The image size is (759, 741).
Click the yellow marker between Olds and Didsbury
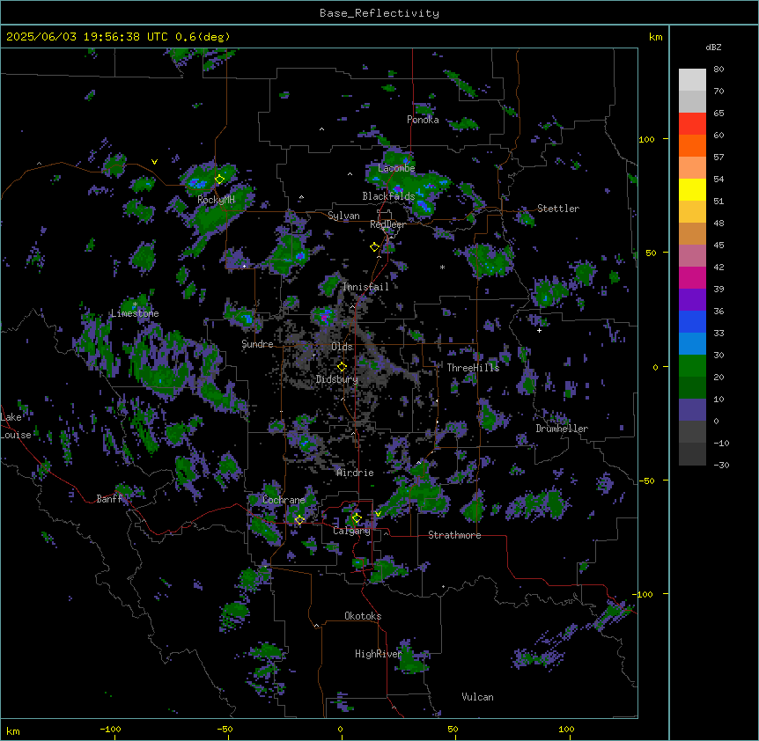click(343, 367)
